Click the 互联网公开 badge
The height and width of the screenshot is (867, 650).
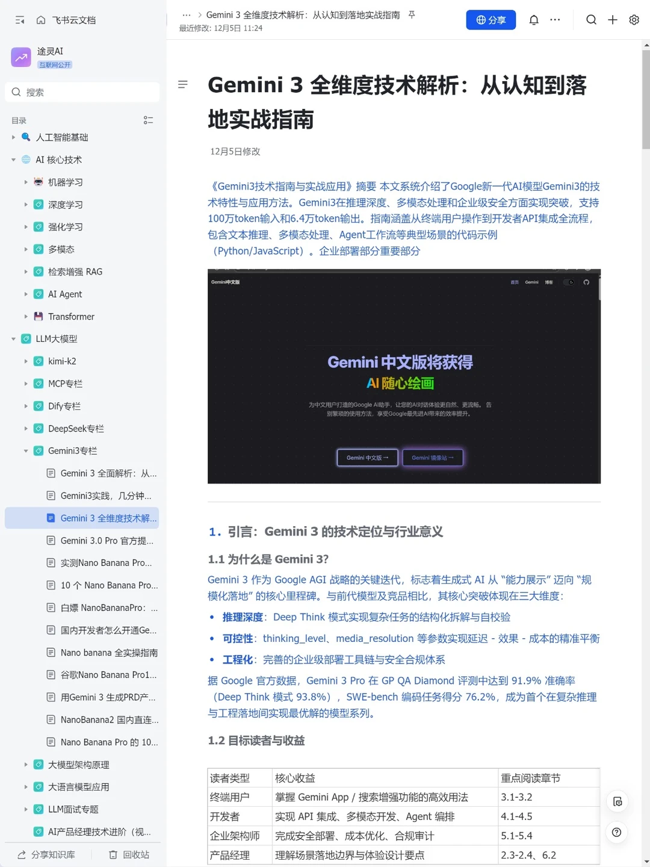[x=55, y=64]
